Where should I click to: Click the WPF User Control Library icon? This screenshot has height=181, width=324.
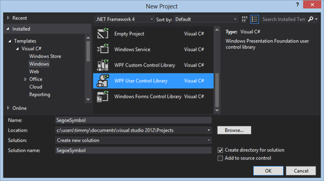103,81
